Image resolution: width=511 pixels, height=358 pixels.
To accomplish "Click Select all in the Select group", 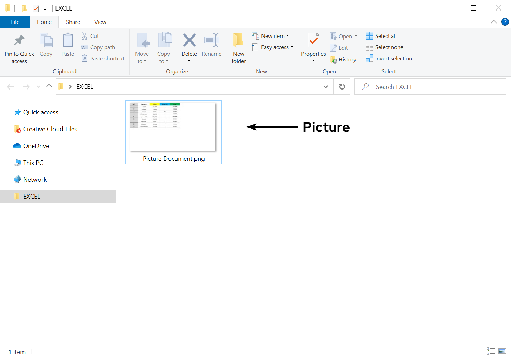I will pyautogui.click(x=381, y=35).
